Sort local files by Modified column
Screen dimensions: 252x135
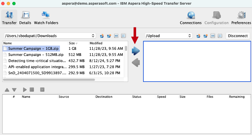[x=106, y=43]
